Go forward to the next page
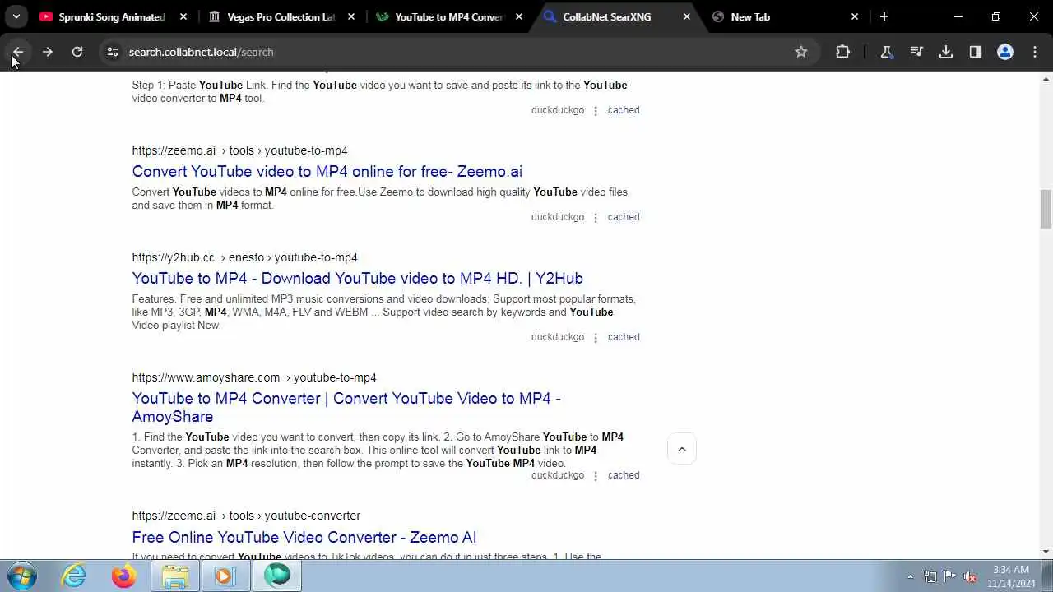1053x592 pixels. (x=48, y=52)
